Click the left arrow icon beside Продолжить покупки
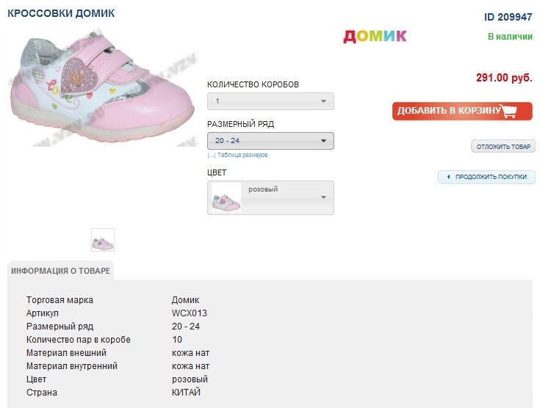Image resolution: width=540 pixels, height=408 pixels. 447,177
